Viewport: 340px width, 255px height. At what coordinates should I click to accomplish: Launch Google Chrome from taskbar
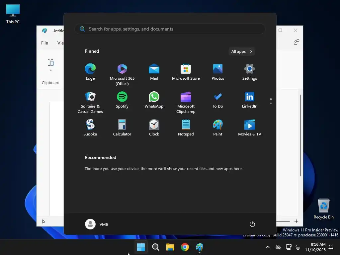coord(185,247)
